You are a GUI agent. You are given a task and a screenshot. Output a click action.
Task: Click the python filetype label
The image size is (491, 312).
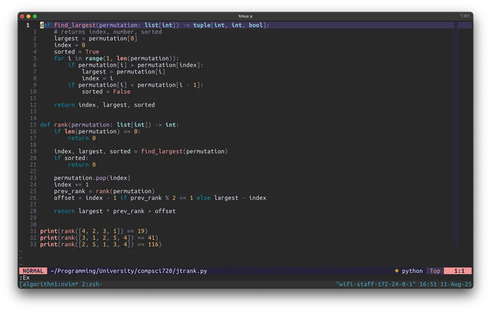coord(412,271)
